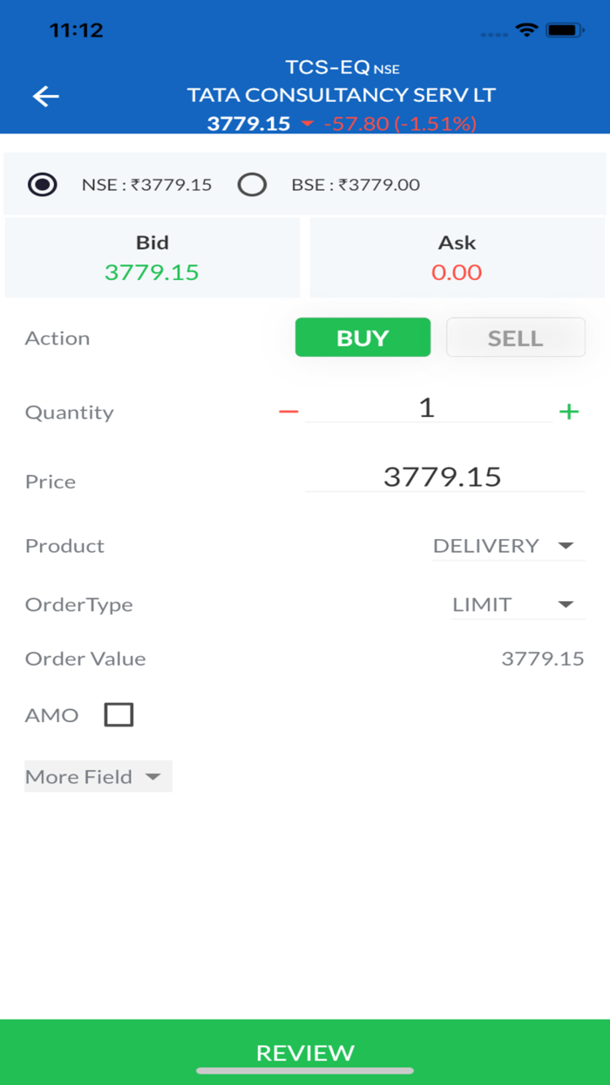Select the BSE exchange radio button
Viewport: 610px width, 1085px height.
252,185
